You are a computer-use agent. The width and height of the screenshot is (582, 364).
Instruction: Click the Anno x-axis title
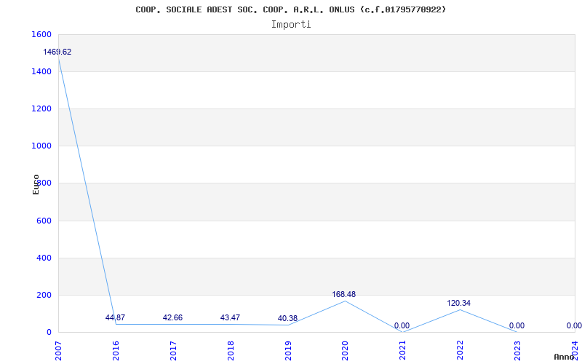(565, 357)
